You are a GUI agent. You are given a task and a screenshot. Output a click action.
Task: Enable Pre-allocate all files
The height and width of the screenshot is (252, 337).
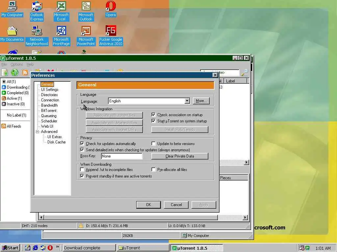[x=153, y=170]
